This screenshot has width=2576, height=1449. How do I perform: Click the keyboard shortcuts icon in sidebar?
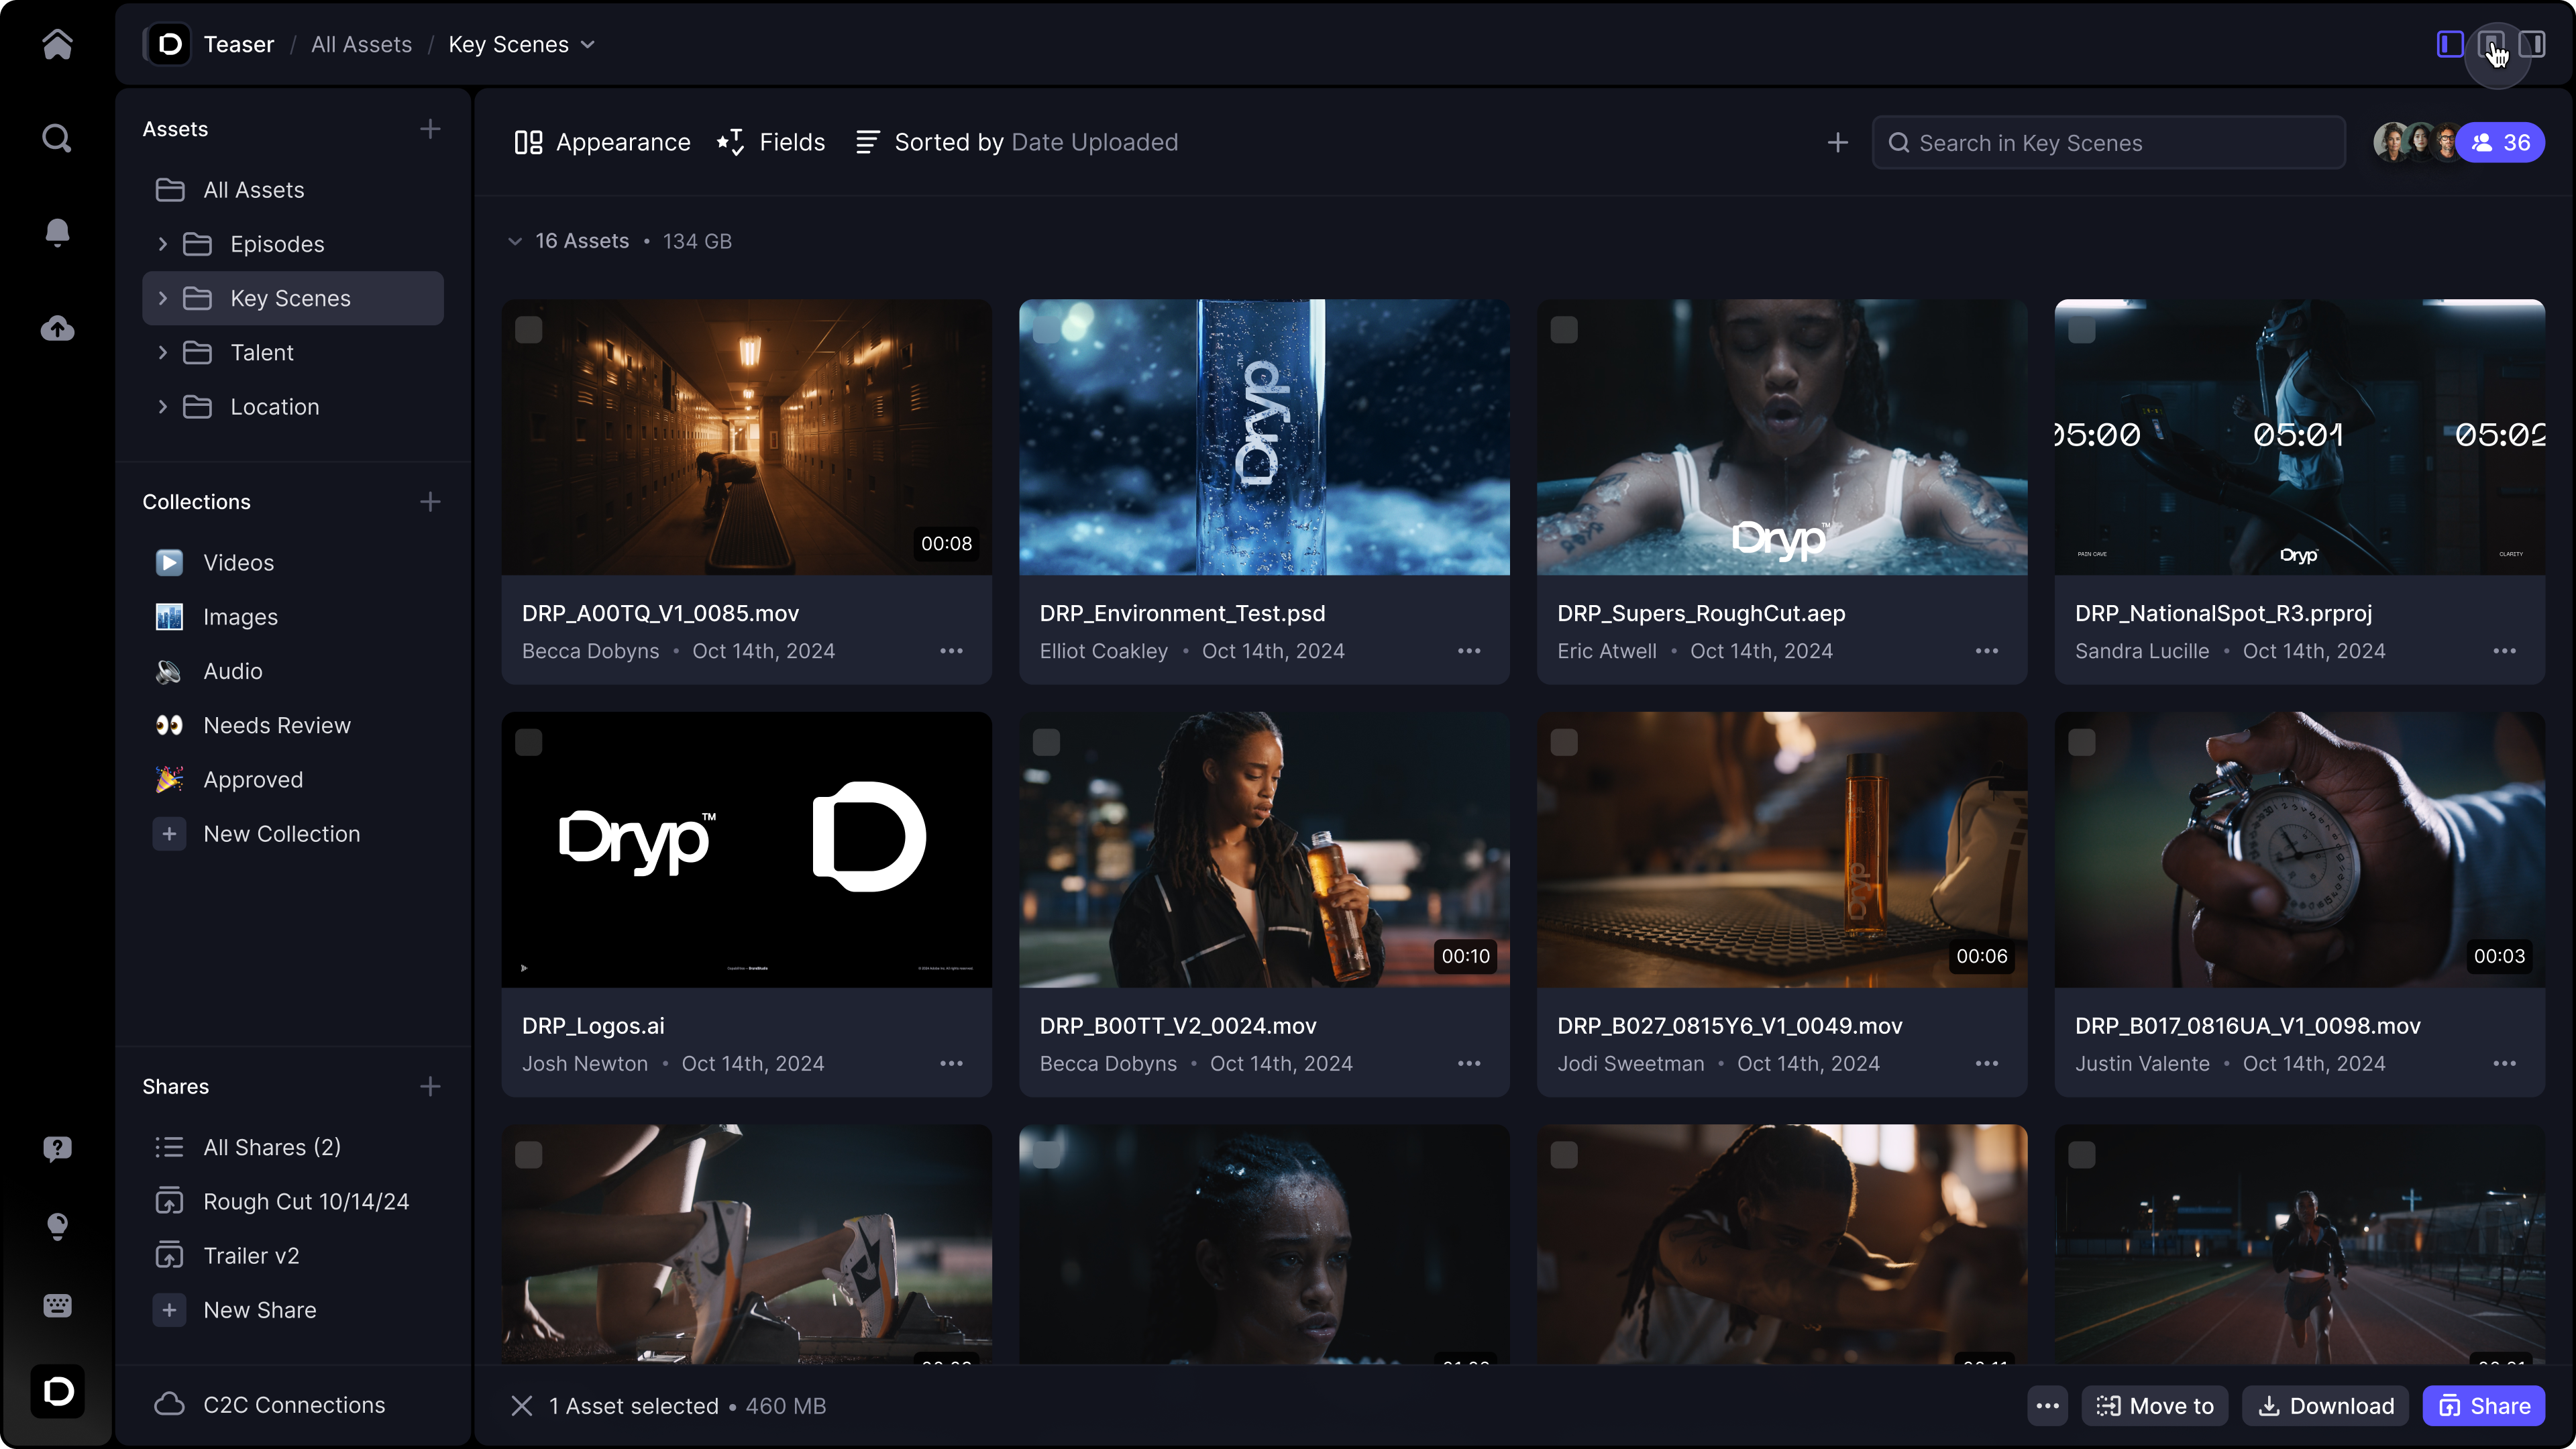(57, 1305)
